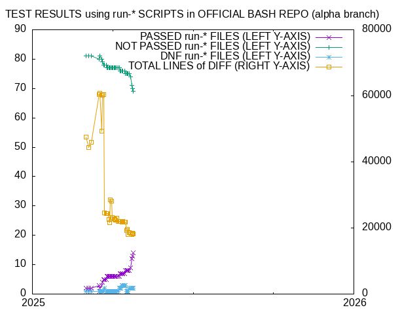Click the left axis label 10
Image resolution: width=419 pixels, height=314 pixels.
[x=20, y=264]
